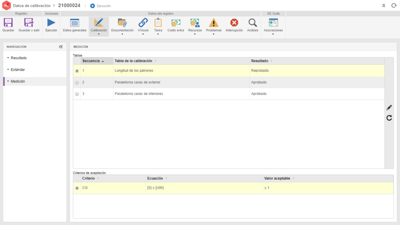Image resolution: width=400 pixels, height=225 pixels.
Task: Click the Guardar save icon
Action: click(x=8, y=23)
